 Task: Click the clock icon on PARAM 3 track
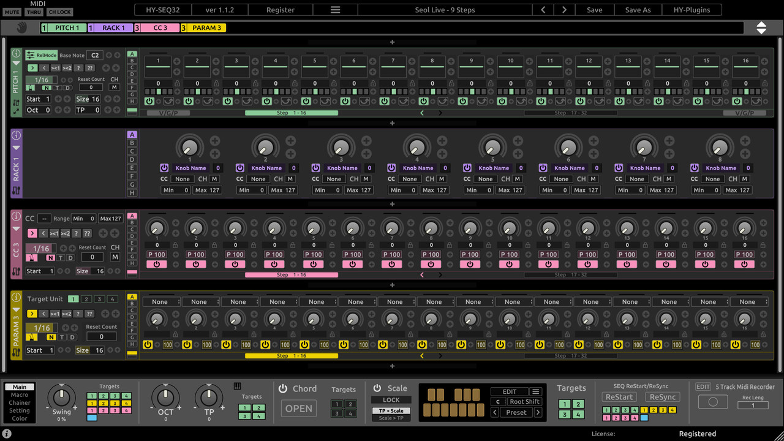click(17, 297)
